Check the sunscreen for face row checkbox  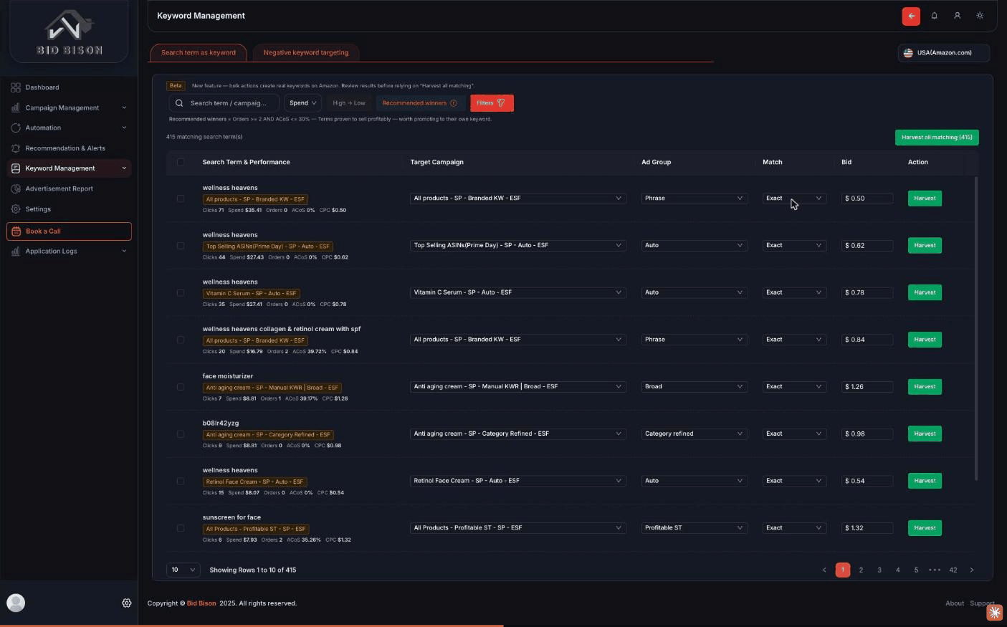click(181, 528)
